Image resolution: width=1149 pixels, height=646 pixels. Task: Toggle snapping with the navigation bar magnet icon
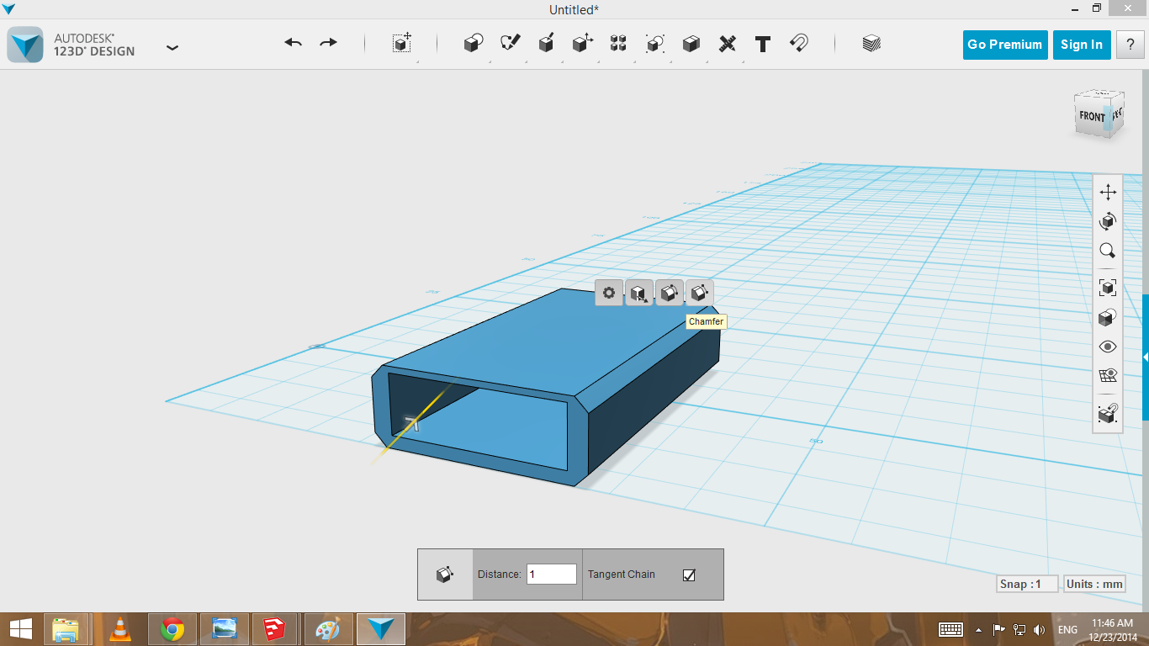(1108, 414)
